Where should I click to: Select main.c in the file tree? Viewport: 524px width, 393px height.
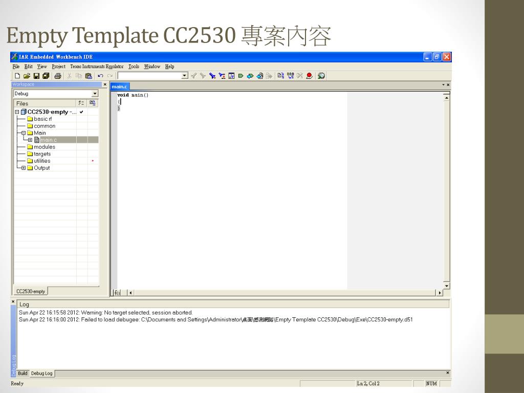[x=49, y=140]
